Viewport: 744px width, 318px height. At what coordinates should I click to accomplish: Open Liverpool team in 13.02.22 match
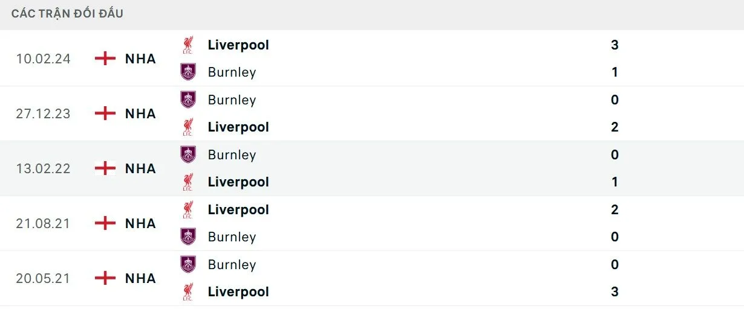click(x=238, y=182)
